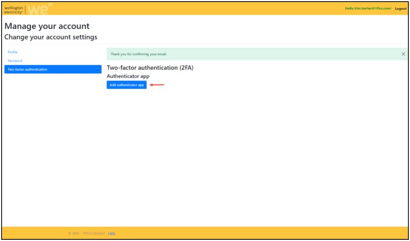Click the Hello kim.barter account link
Viewport: 410px width, 241px height.
pos(368,9)
